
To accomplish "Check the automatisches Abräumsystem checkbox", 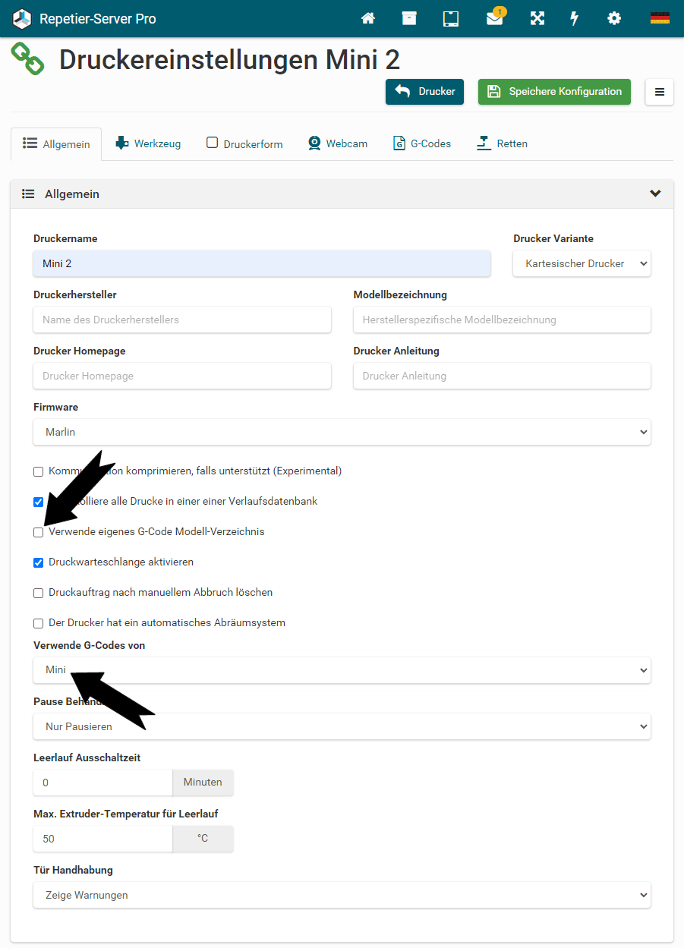I will click(39, 623).
